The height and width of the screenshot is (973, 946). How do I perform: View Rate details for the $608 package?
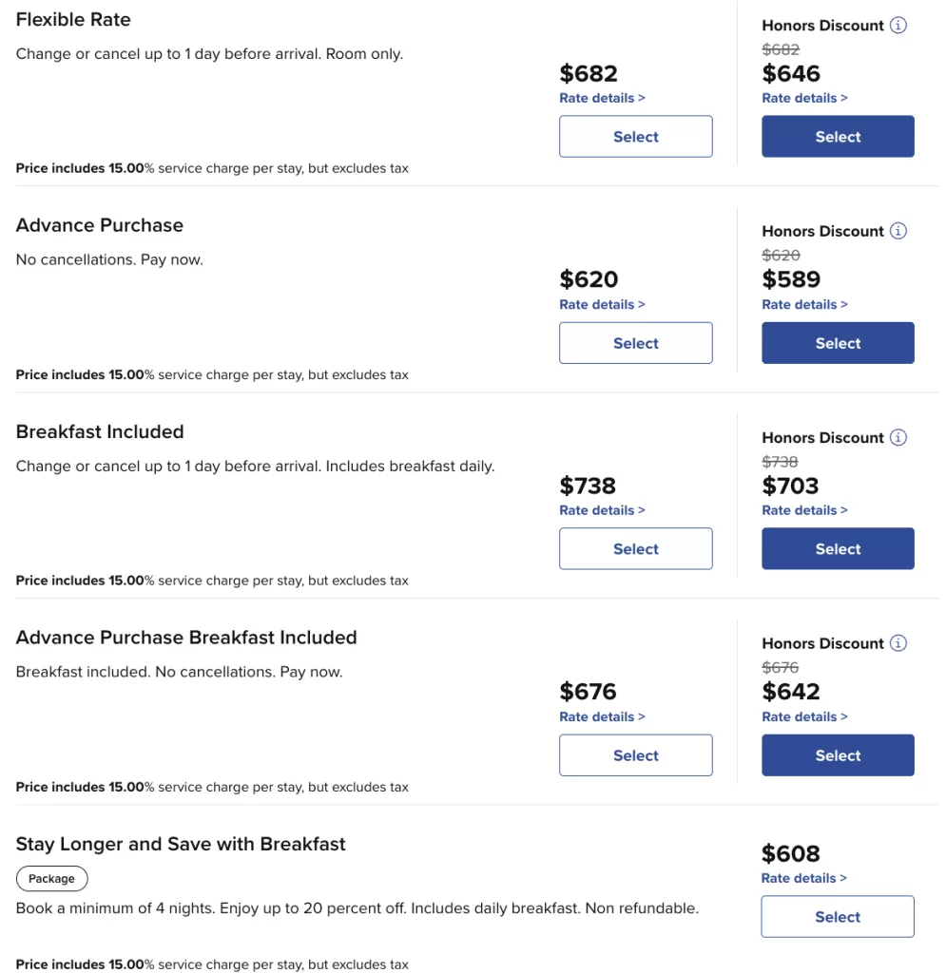coord(803,878)
